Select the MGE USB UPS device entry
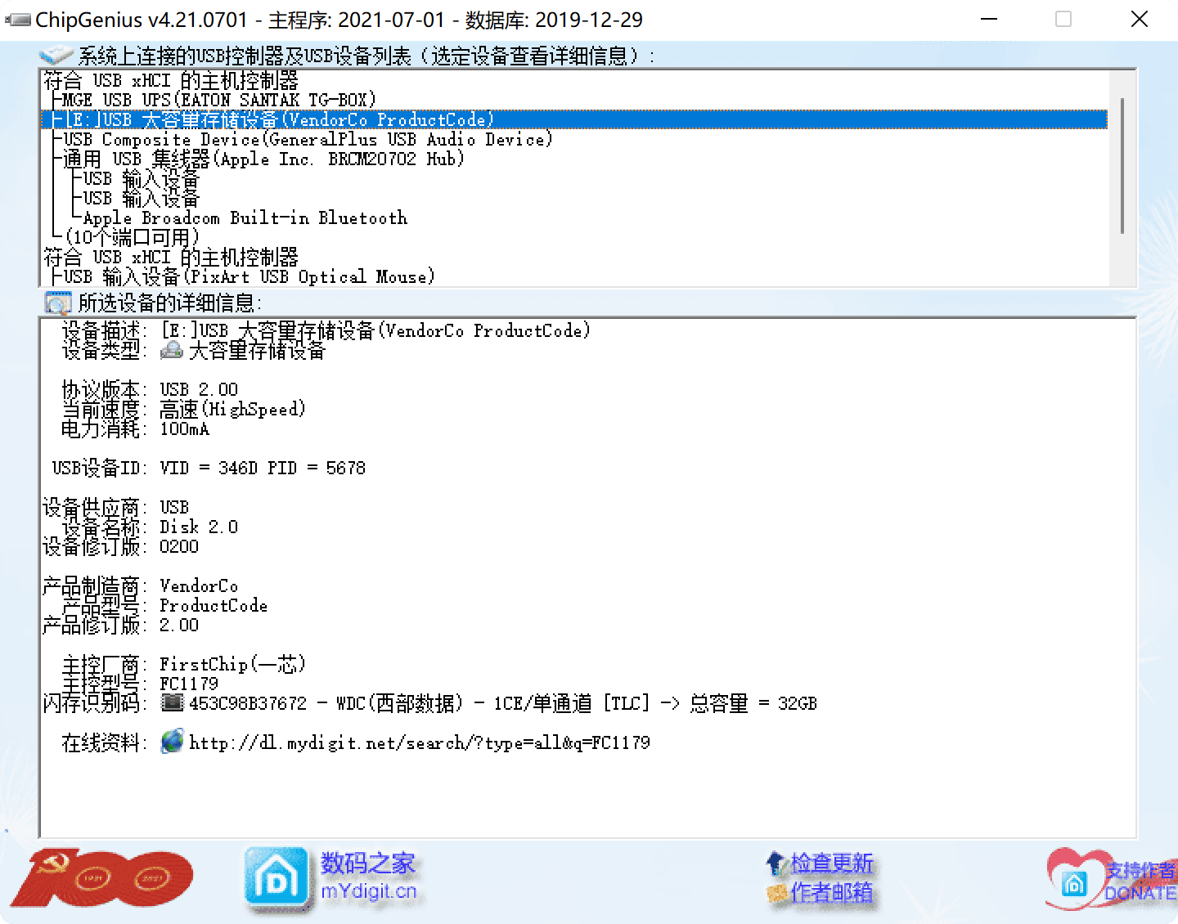 [218, 100]
